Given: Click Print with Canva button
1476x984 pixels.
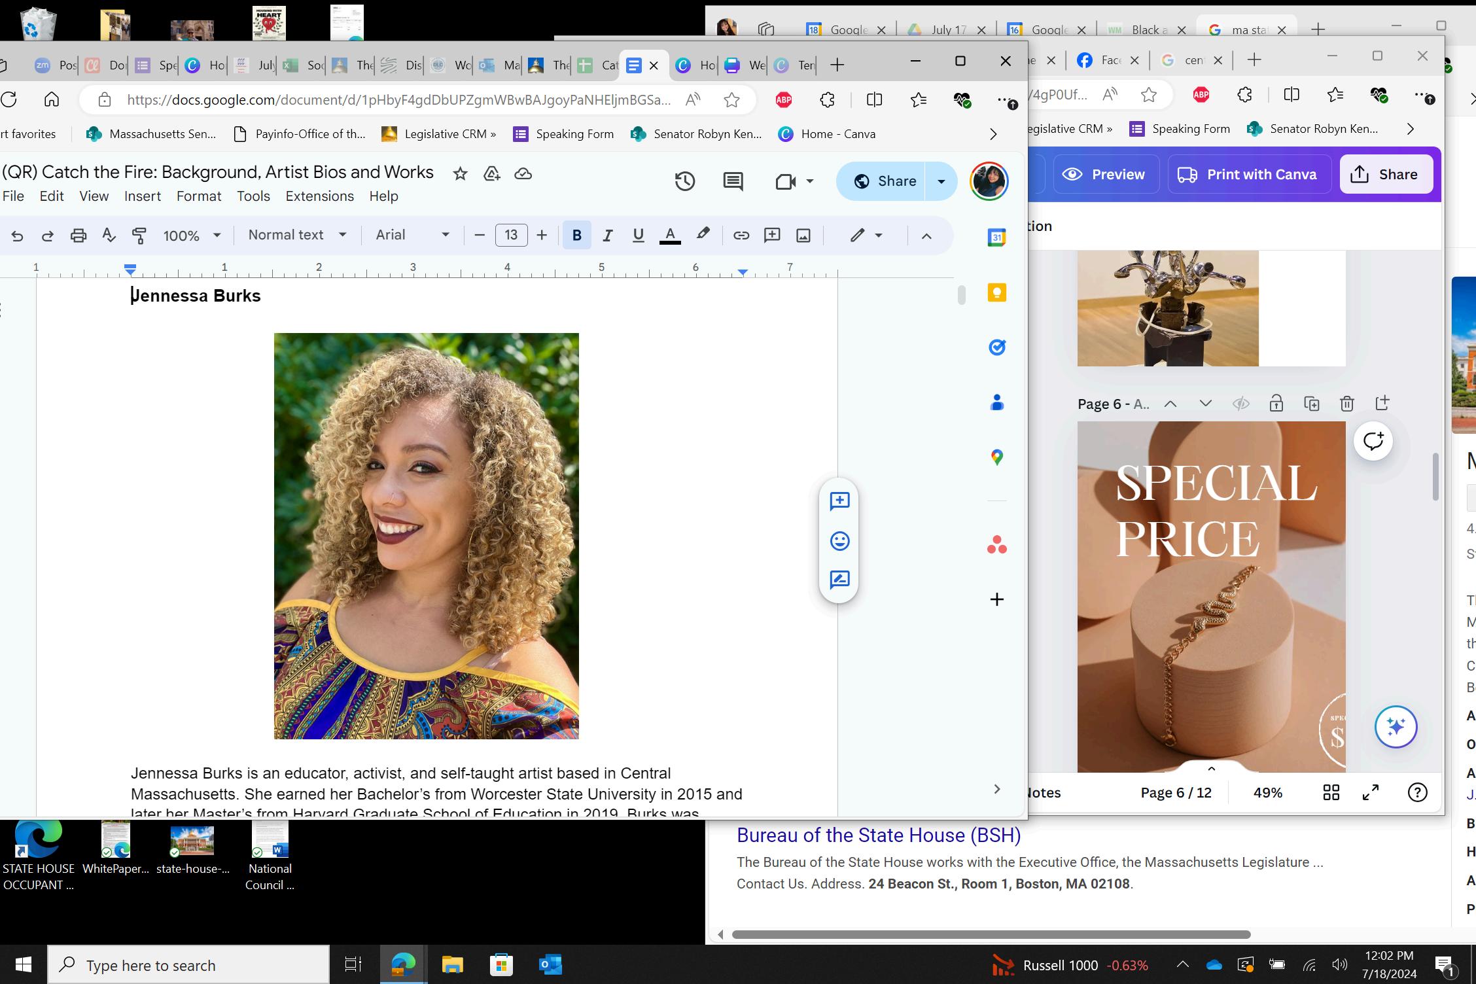Looking at the screenshot, I should [1249, 175].
